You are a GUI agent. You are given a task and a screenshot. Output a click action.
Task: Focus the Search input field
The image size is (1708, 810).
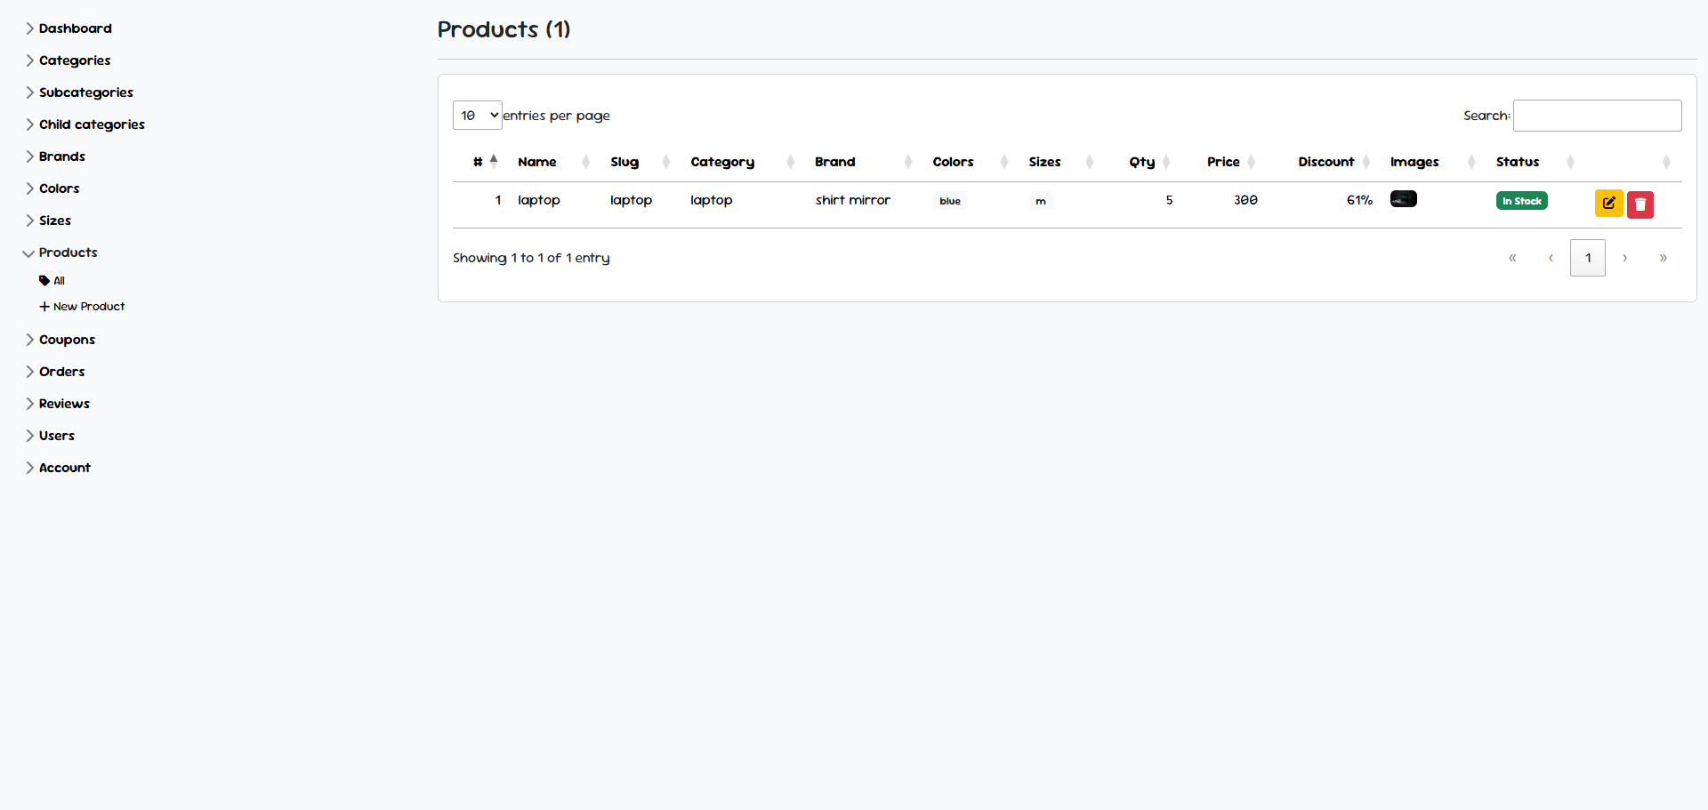pos(1598,116)
